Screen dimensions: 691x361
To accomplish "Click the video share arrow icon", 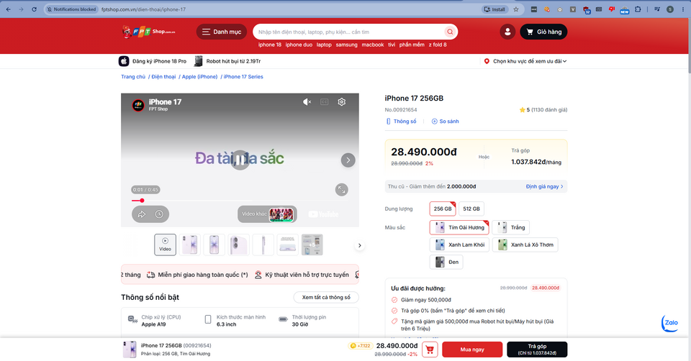I will [x=142, y=214].
